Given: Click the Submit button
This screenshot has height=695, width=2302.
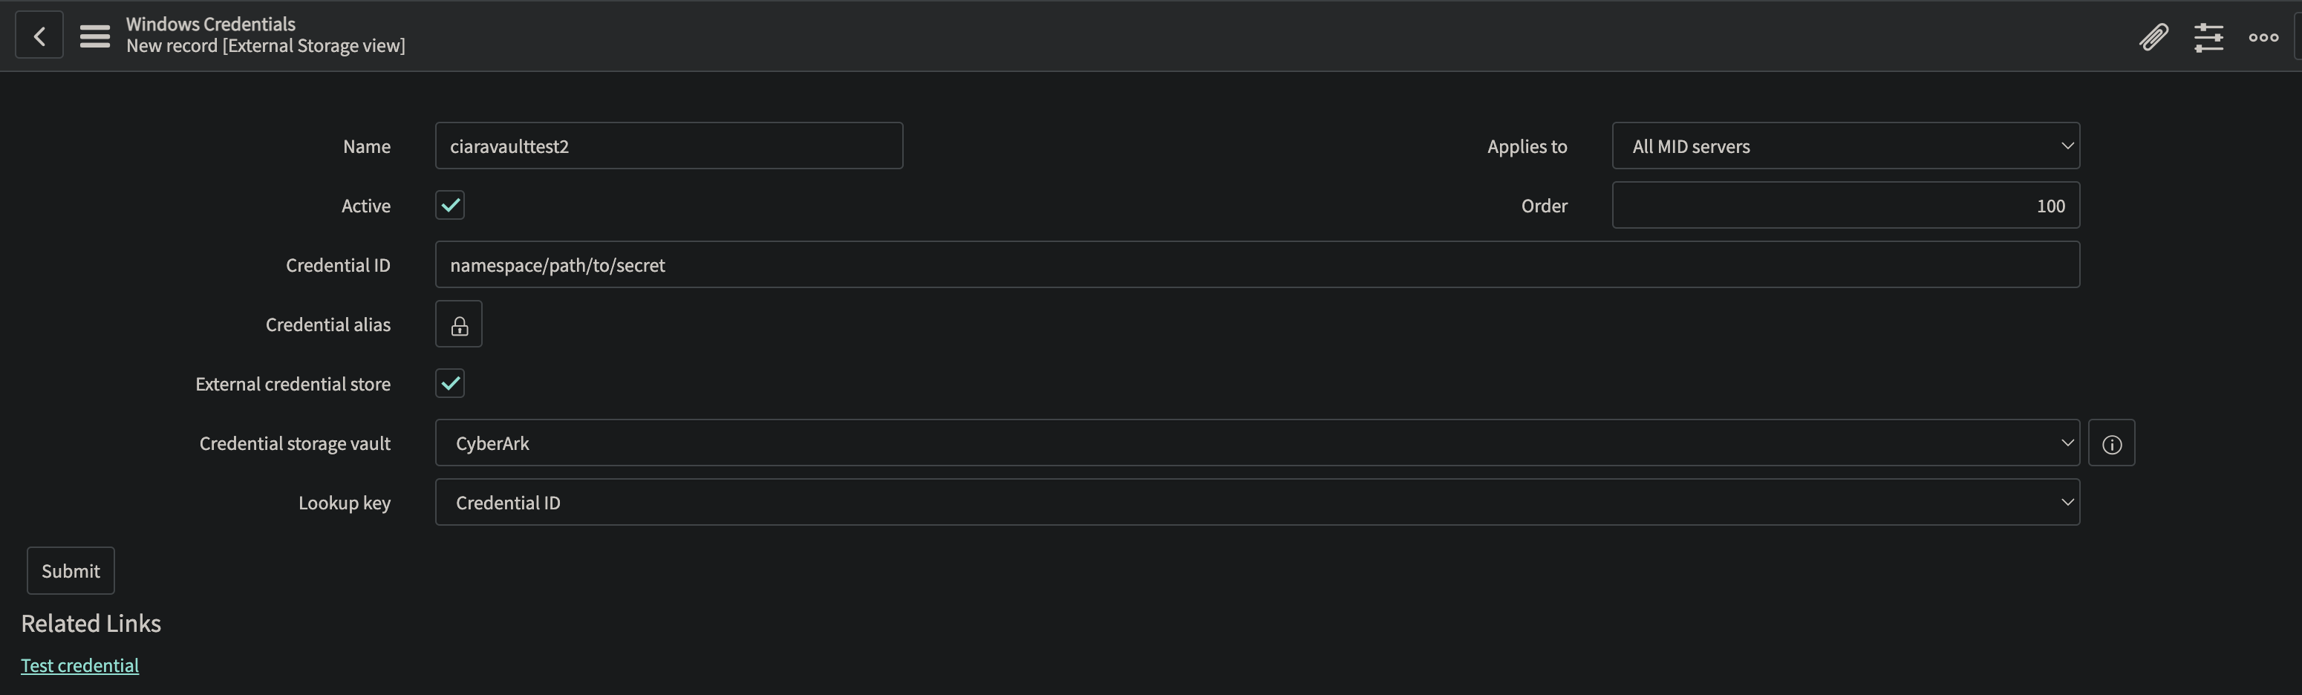Looking at the screenshot, I should click(x=71, y=571).
